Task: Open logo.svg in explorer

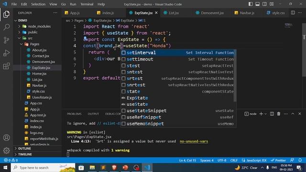Action: (36, 133)
